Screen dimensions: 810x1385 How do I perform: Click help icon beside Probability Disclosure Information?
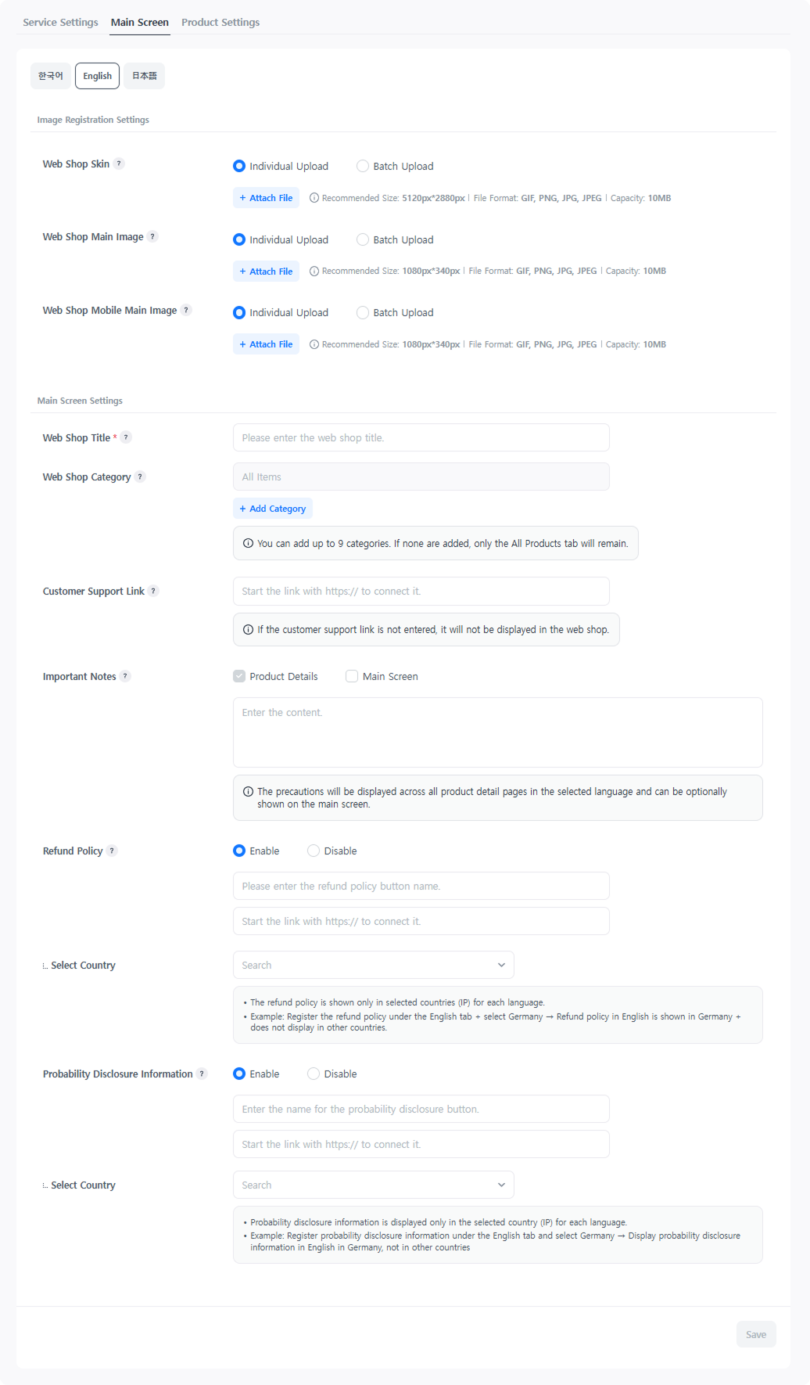202,1074
